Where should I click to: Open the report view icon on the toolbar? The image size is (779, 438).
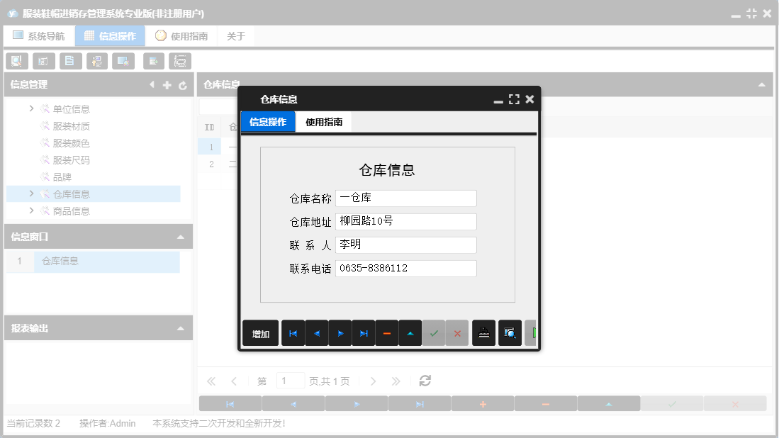43,61
